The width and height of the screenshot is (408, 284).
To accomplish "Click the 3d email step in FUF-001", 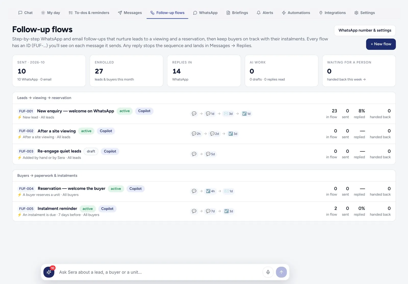I will (228, 114).
